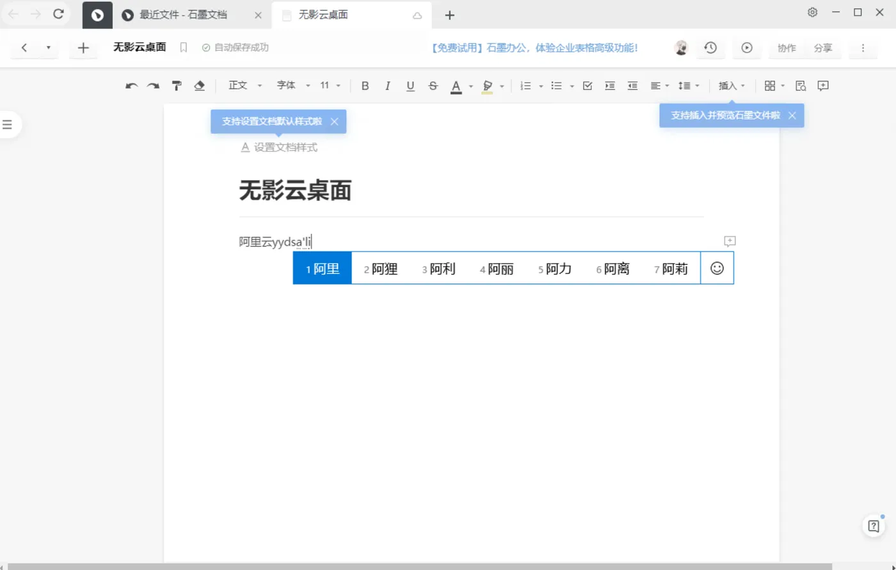
Task: Decrease the paragraph indent
Action: coord(632,86)
